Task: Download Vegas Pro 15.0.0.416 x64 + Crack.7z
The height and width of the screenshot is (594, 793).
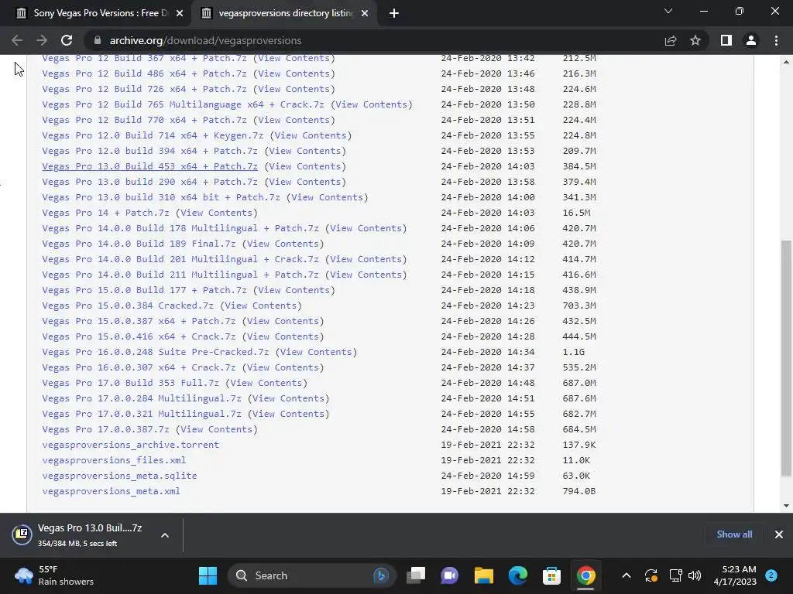Action: (139, 336)
